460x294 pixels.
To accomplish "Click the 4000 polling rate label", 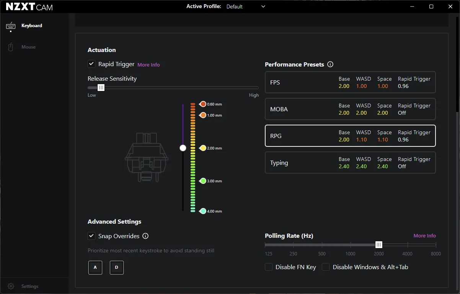I will point(407,254).
